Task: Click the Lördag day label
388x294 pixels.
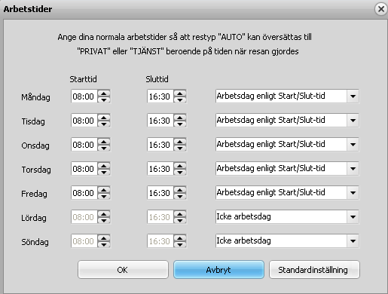Action: point(34,218)
